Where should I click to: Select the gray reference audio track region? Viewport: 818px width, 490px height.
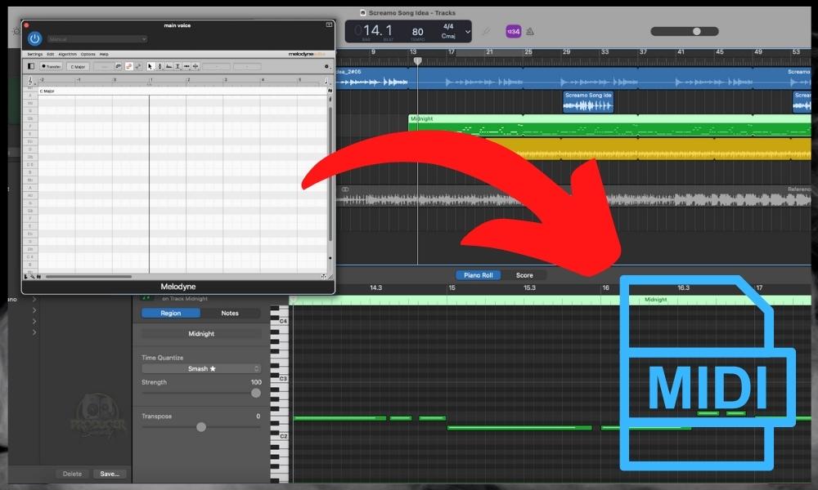(x=574, y=197)
